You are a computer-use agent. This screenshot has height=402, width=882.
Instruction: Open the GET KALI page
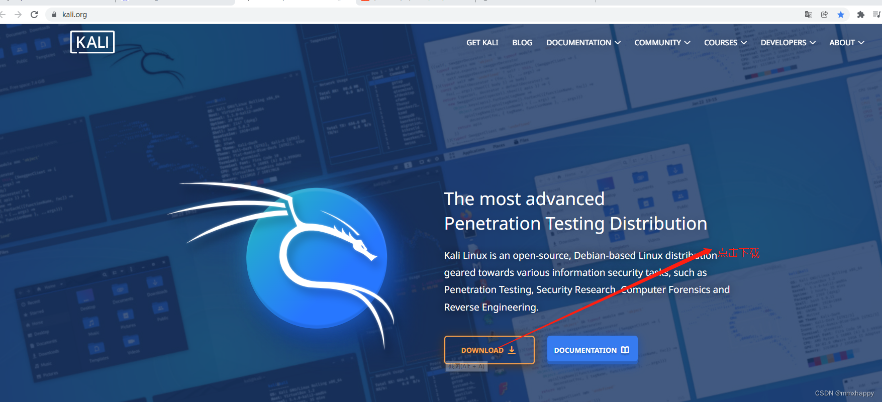pos(482,43)
